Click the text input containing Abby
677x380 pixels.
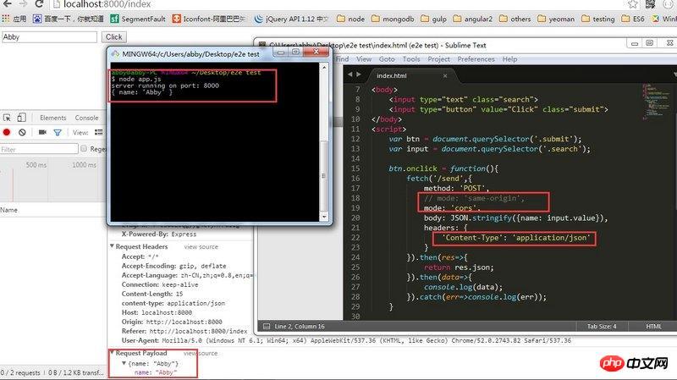[49, 37]
